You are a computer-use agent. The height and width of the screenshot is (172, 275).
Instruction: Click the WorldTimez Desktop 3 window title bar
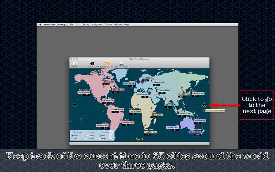(x=139, y=59)
